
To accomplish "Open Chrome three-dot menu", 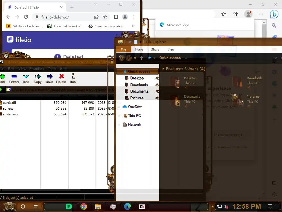I will point(134,17).
